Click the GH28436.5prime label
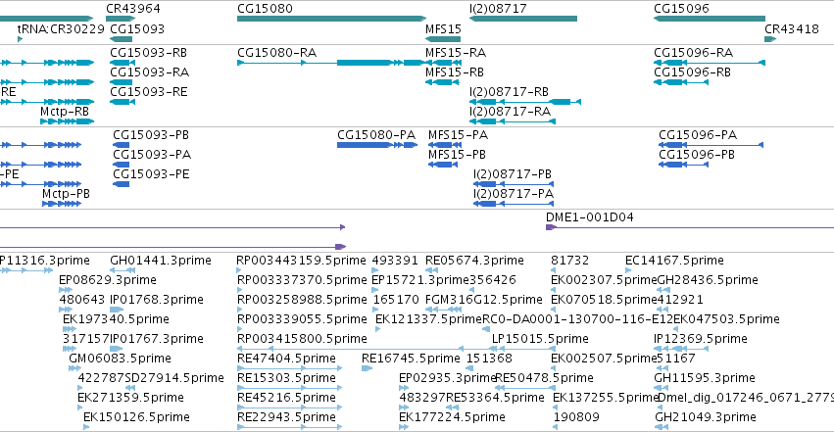 (708, 280)
